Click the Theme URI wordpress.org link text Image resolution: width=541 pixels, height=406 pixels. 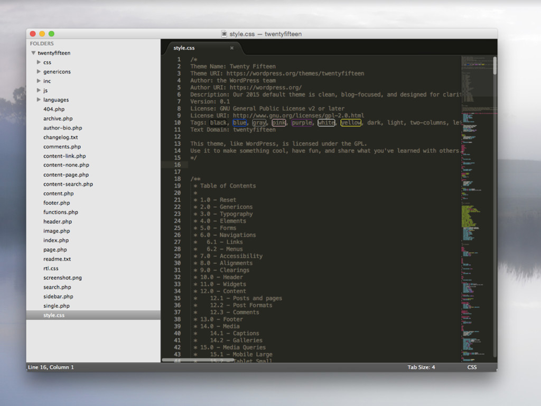click(x=295, y=73)
